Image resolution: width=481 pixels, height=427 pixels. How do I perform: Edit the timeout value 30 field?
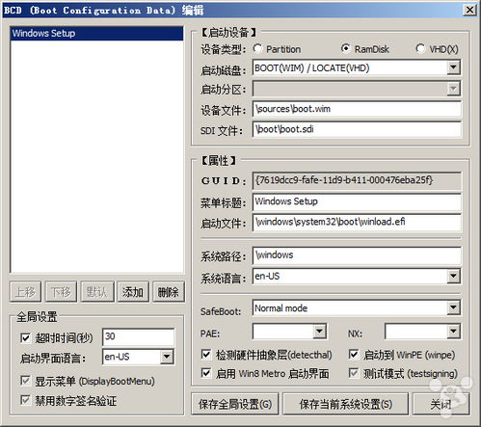tap(138, 336)
